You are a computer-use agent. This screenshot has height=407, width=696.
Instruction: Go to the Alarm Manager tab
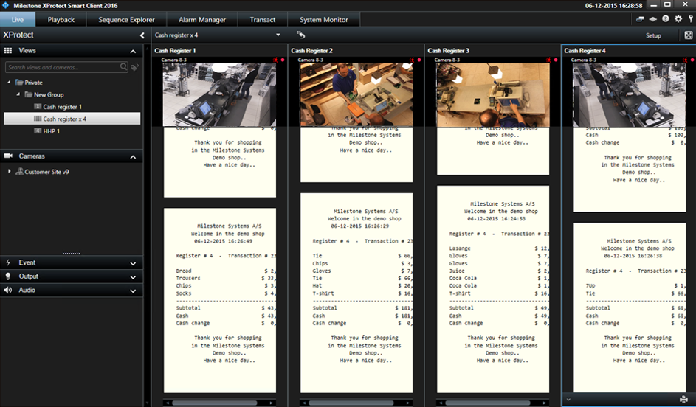202,19
